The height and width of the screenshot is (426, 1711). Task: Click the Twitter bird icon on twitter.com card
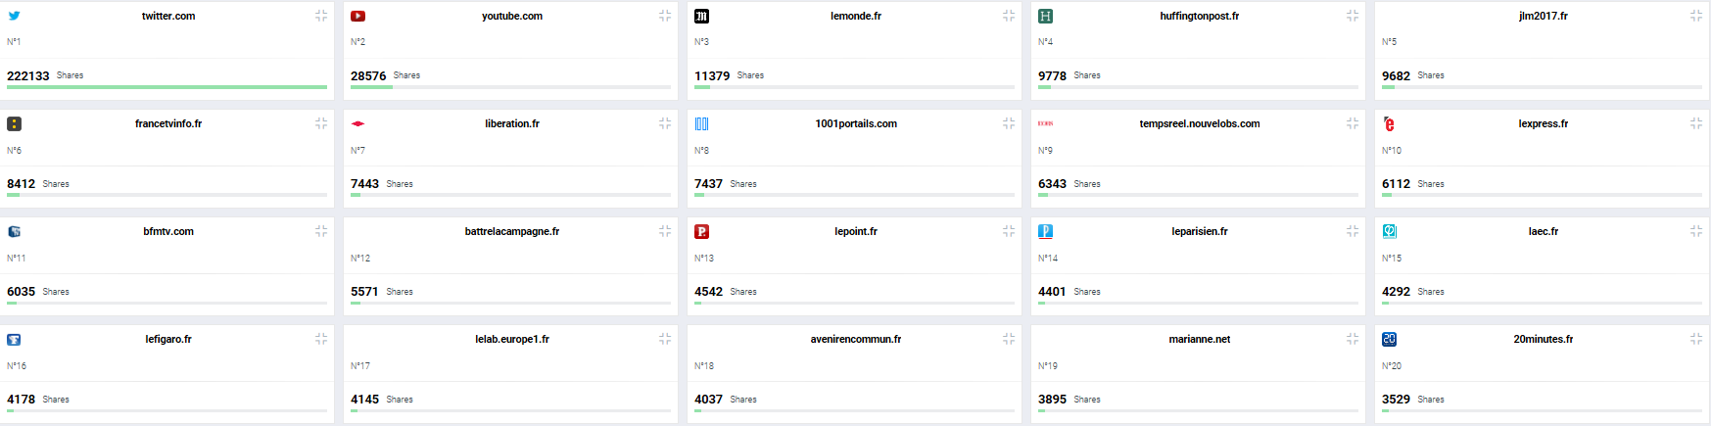14,16
